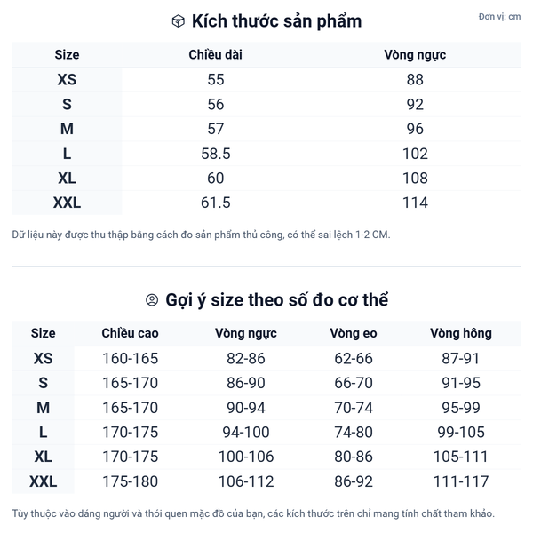The height and width of the screenshot is (533, 533).
Task: Click the 58.5 length value for size L
Action: (x=216, y=154)
